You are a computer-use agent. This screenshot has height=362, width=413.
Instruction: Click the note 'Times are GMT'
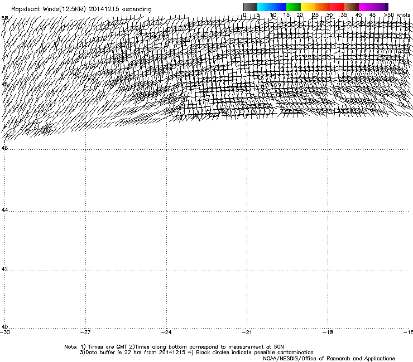tap(108, 347)
